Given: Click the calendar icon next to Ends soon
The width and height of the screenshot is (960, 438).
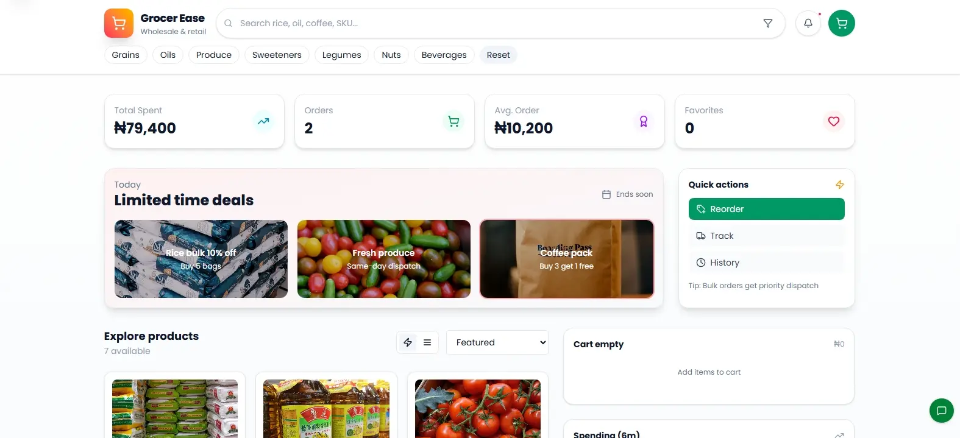Looking at the screenshot, I should (606, 194).
